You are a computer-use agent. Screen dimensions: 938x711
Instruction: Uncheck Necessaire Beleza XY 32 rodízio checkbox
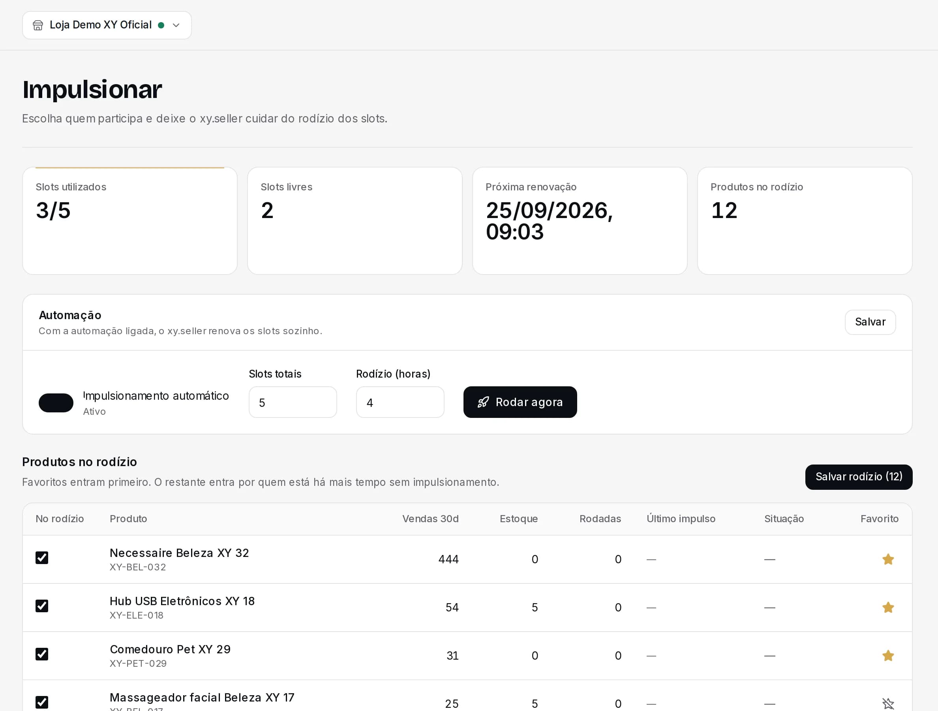[x=42, y=558]
